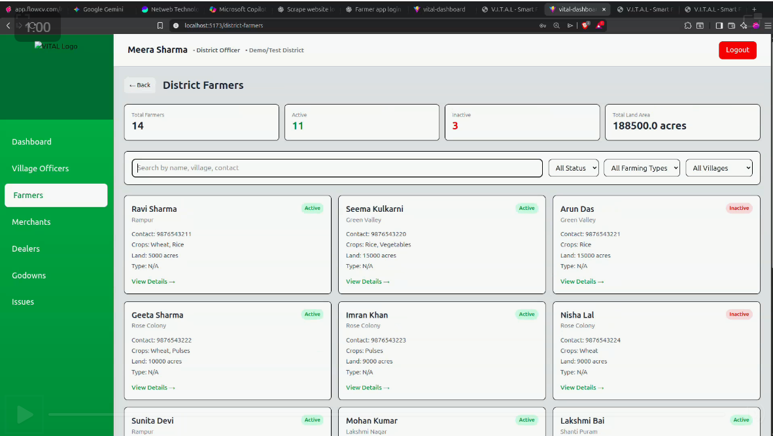Image resolution: width=773 pixels, height=436 pixels.
Task: Click the Lakshmi Bai farmer name
Action: click(x=582, y=421)
